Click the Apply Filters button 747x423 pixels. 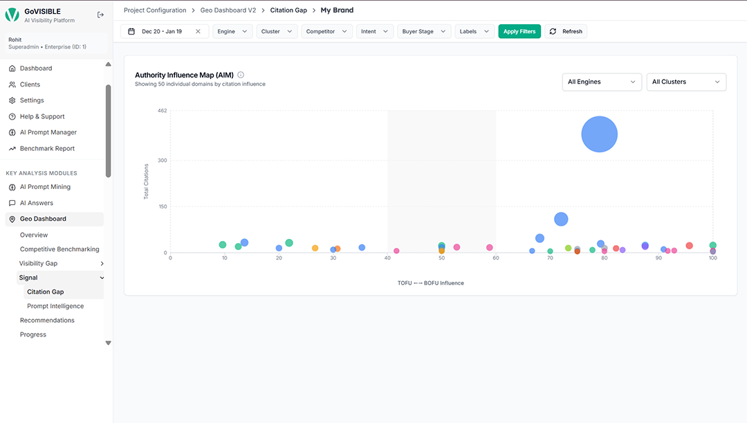(519, 31)
